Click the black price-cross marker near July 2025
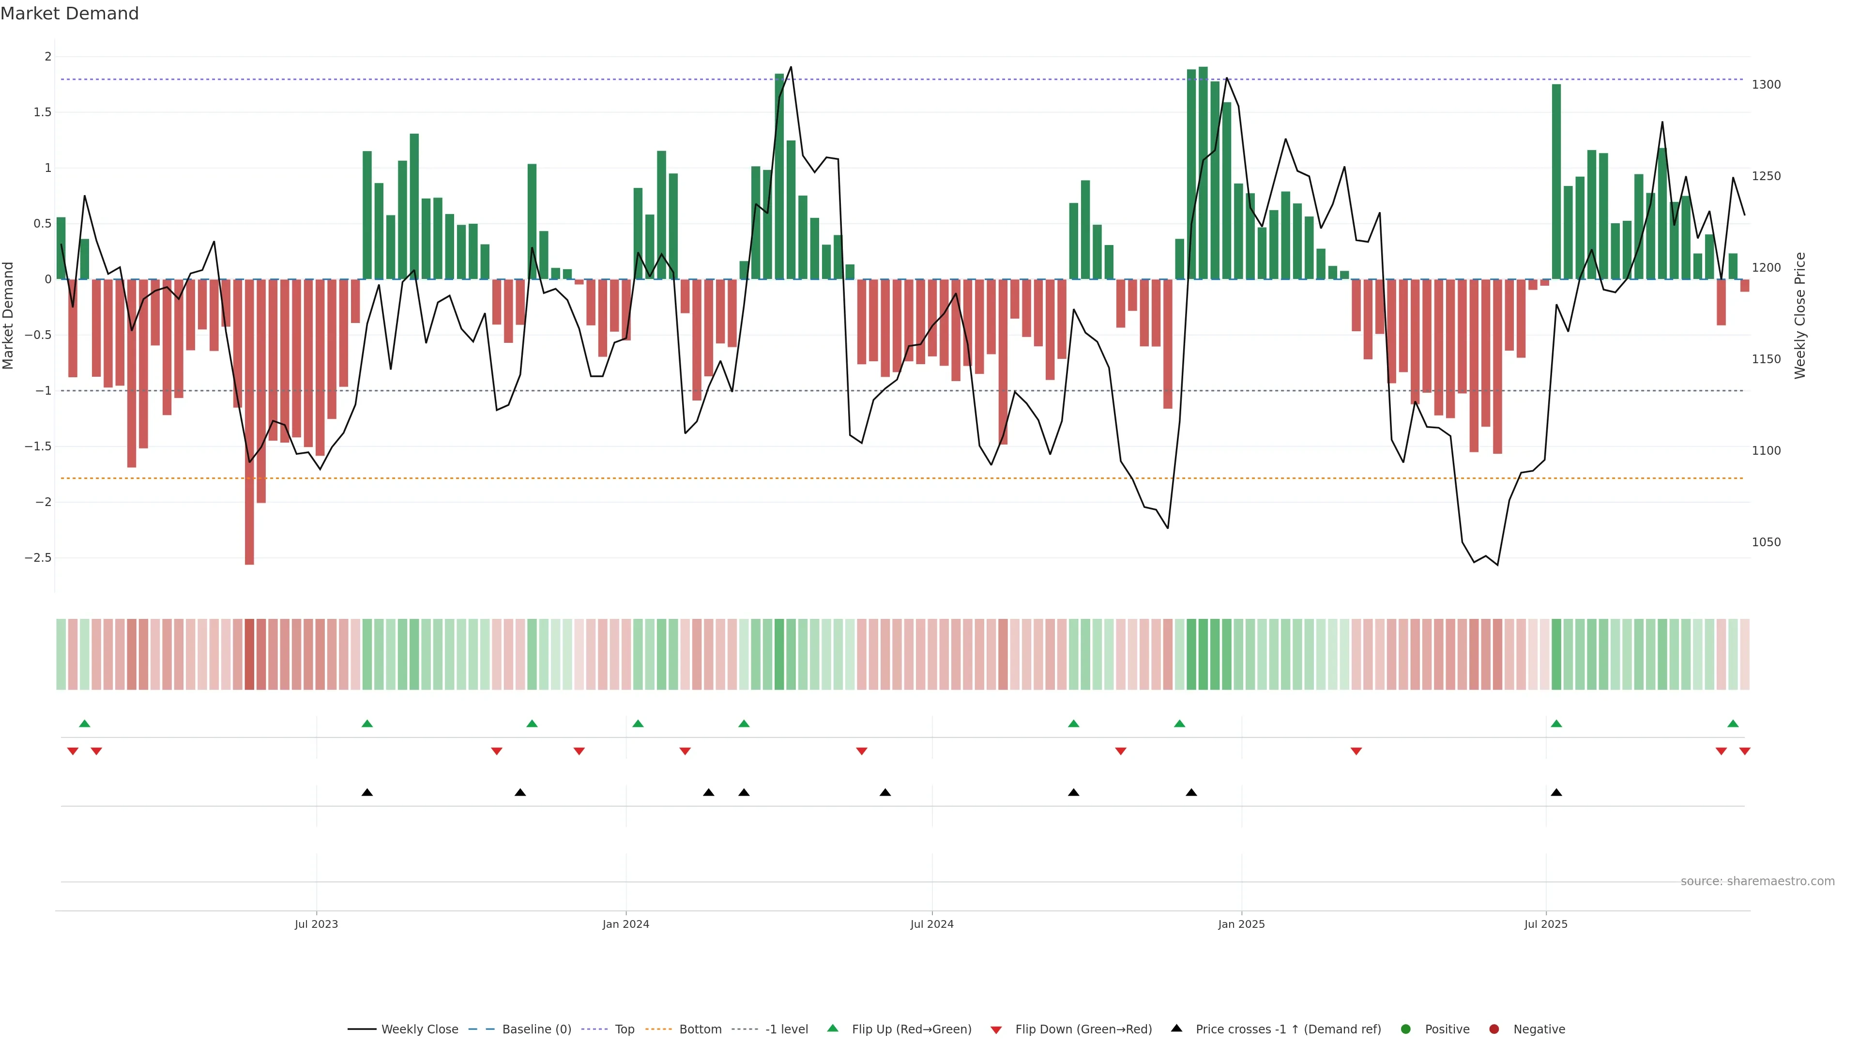1859x1046 pixels. click(x=1556, y=793)
